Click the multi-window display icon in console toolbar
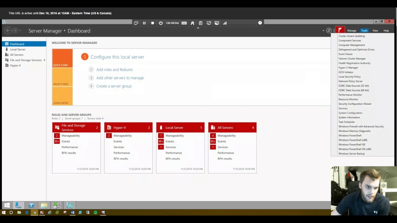 tap(217, 23)
